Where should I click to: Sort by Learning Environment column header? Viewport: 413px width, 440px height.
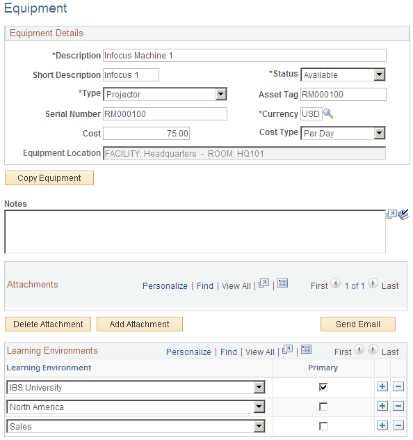(x=49, y=368)
